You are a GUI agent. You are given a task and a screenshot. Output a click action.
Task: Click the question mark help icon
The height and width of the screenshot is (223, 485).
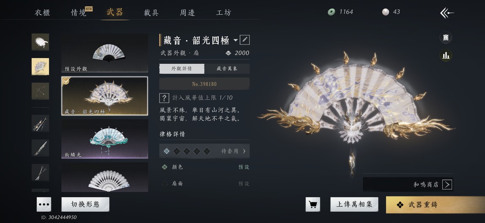[x=164, y=98]
